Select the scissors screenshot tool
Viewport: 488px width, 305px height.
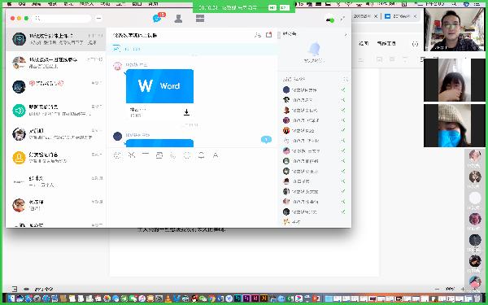[x=132, y=155]
